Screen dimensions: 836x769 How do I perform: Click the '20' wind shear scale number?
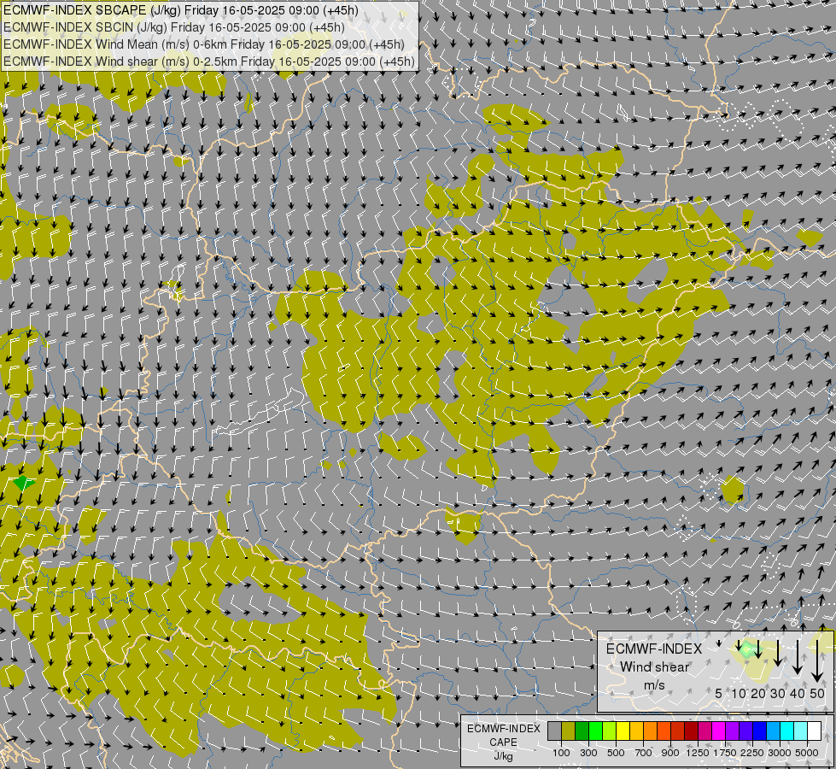tap(758, 693)
